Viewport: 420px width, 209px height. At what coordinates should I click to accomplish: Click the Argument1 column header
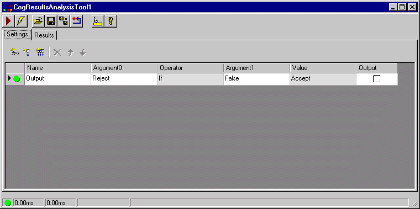click(257, 68)
